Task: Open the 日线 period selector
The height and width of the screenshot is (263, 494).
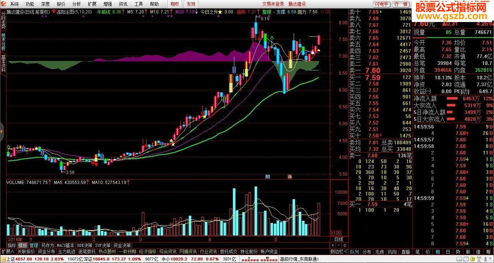Action: [338, 240]
